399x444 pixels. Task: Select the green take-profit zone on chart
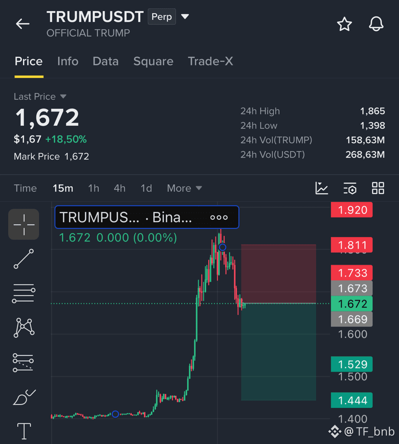[279, 352]
